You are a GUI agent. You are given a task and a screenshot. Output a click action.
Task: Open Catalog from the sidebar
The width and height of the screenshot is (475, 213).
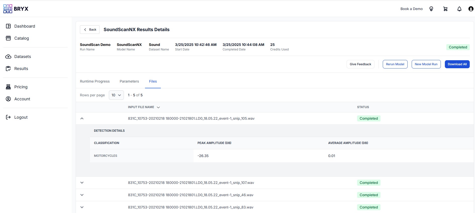(21, 38)
